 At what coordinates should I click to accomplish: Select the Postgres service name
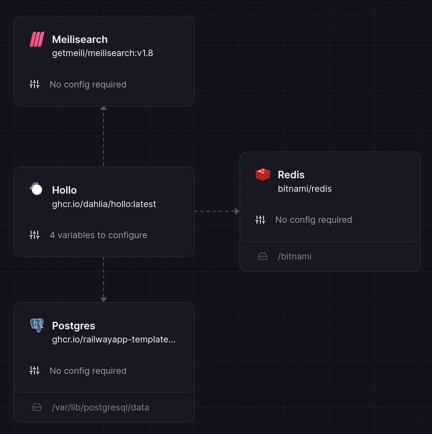click(73, 326)
